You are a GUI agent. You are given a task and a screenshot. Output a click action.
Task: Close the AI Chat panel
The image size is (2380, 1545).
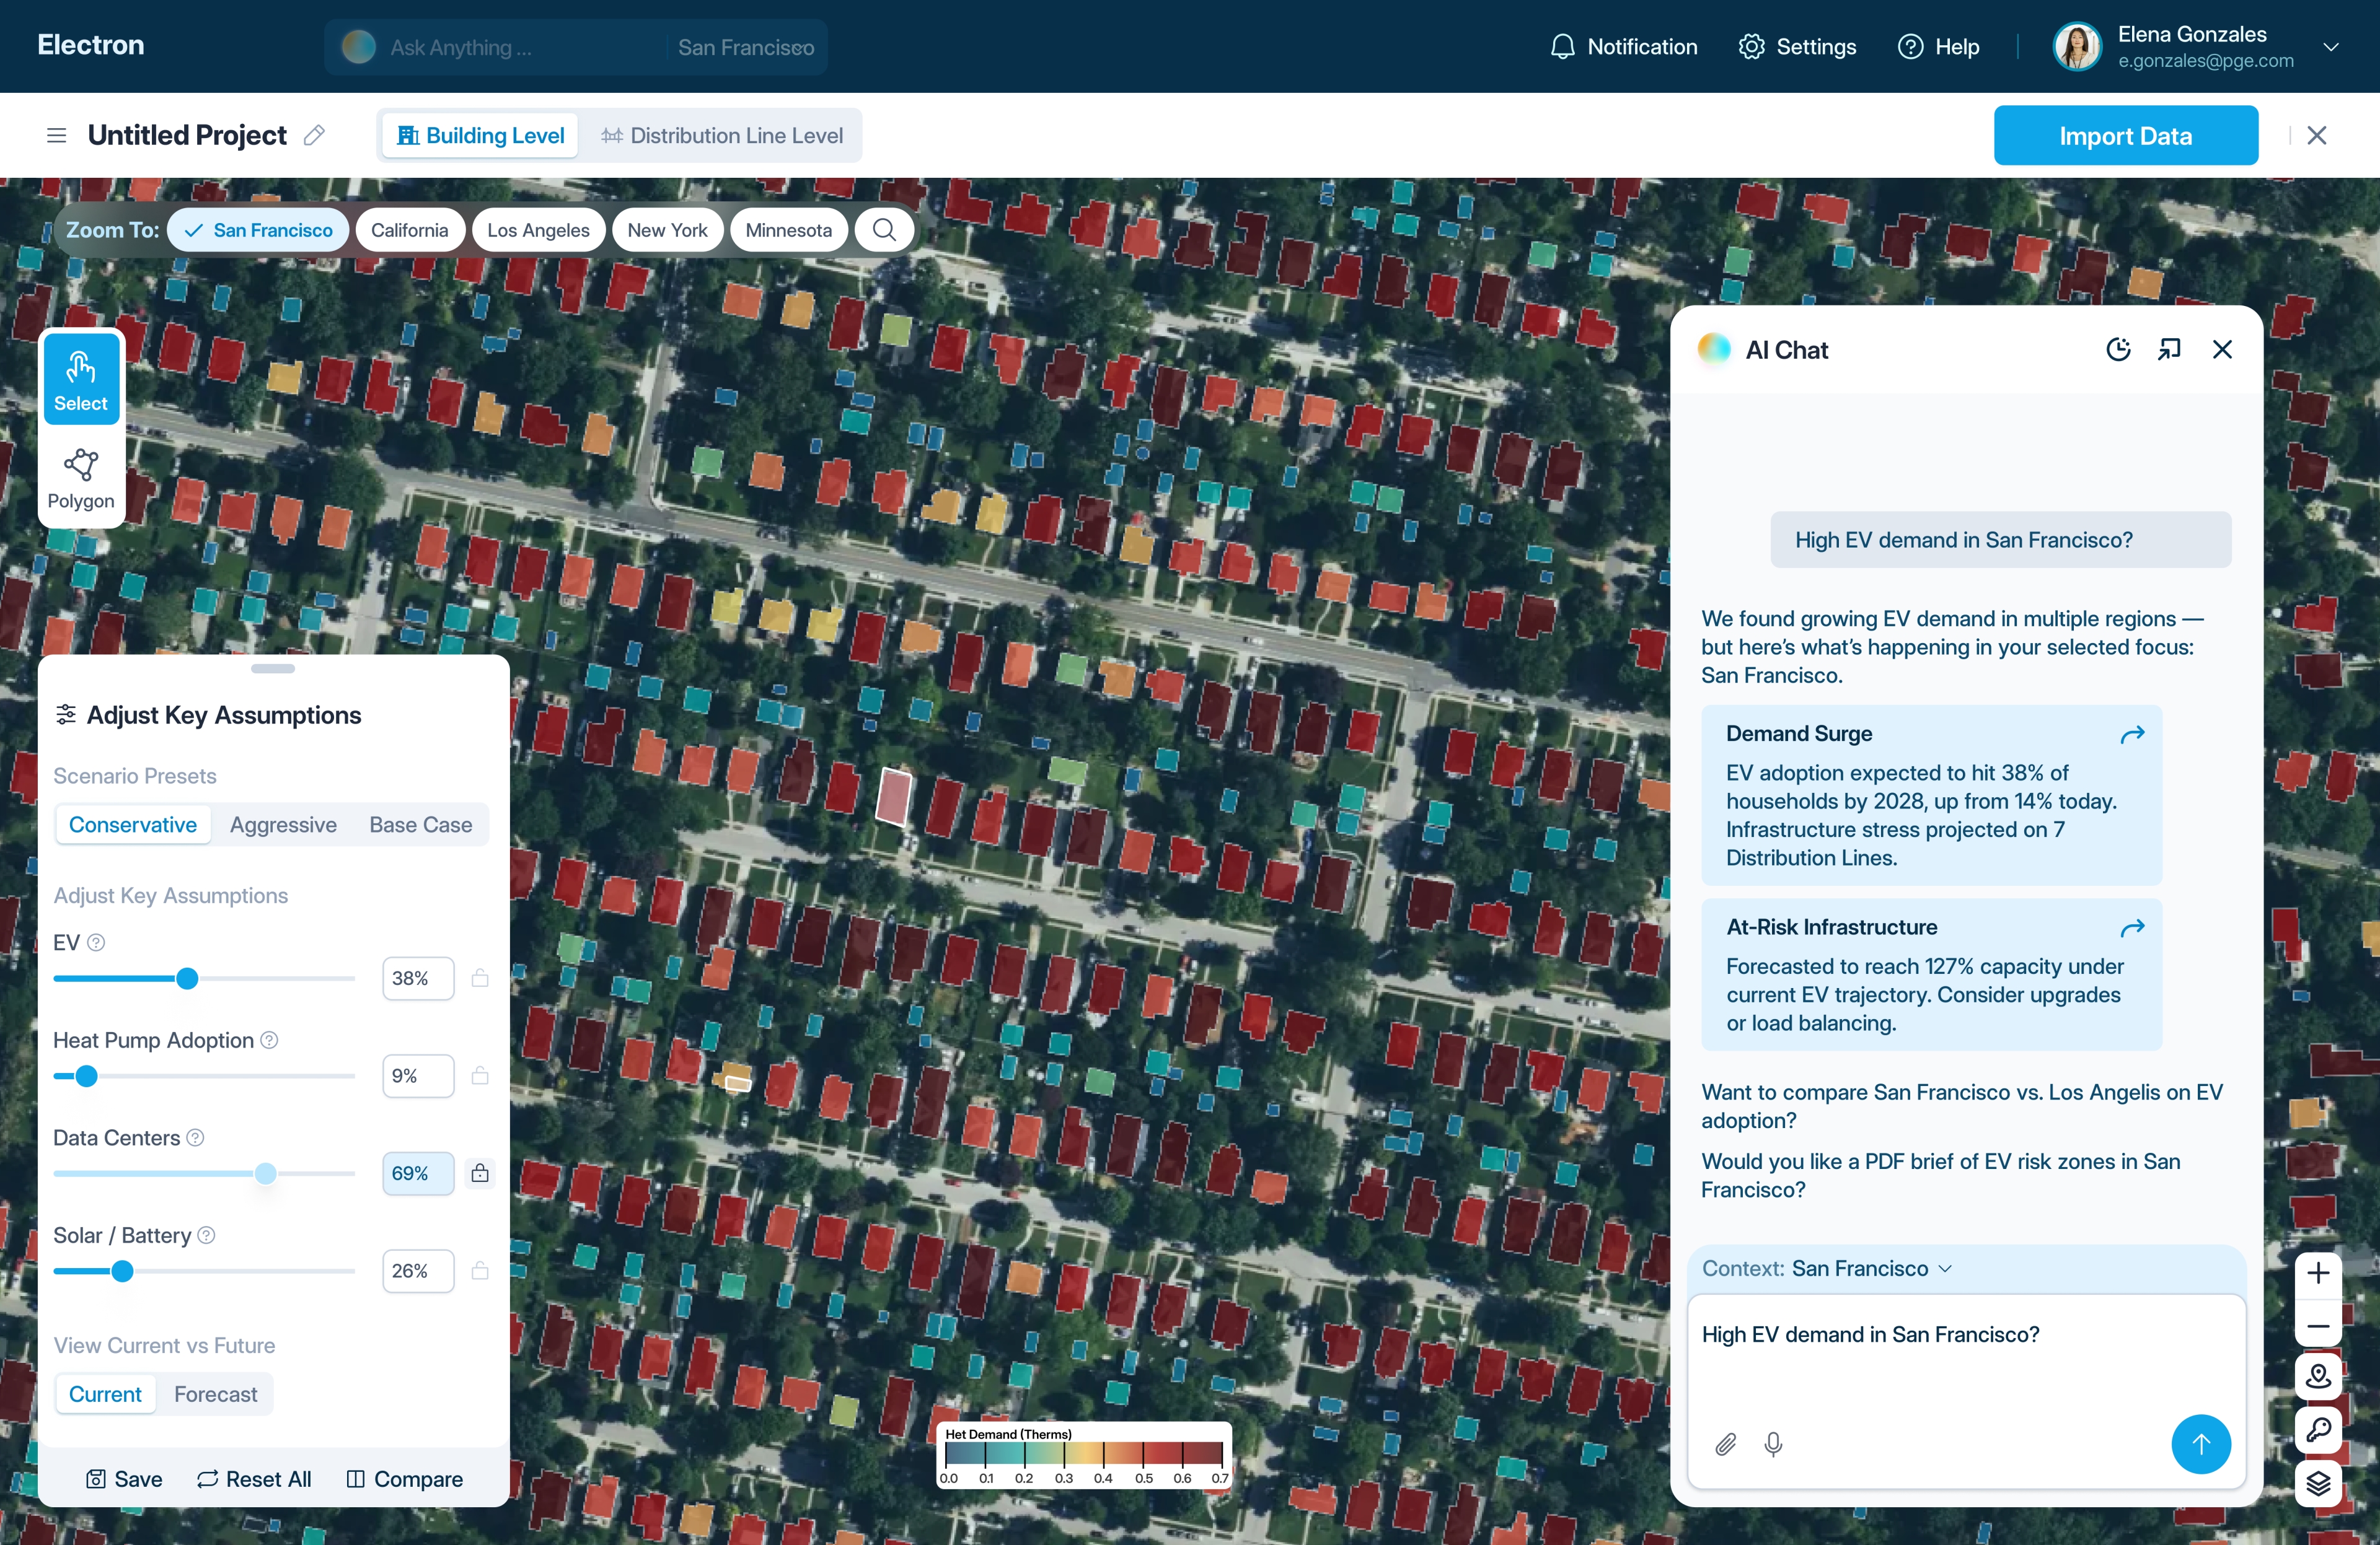[2222, 349]
